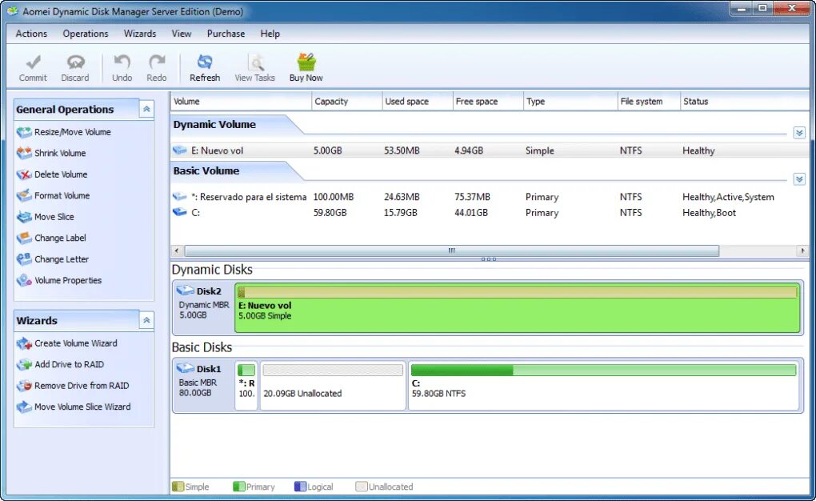Click the Commit checkmark toolbar icon

pyautogui.click(x=34, y=62)
